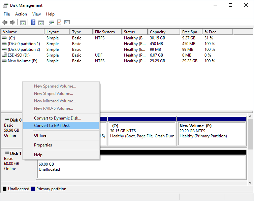This screenshot has height=201, width=254.
Task: Click the 6.07 GB capacity cell
Action: coord(156,55)
